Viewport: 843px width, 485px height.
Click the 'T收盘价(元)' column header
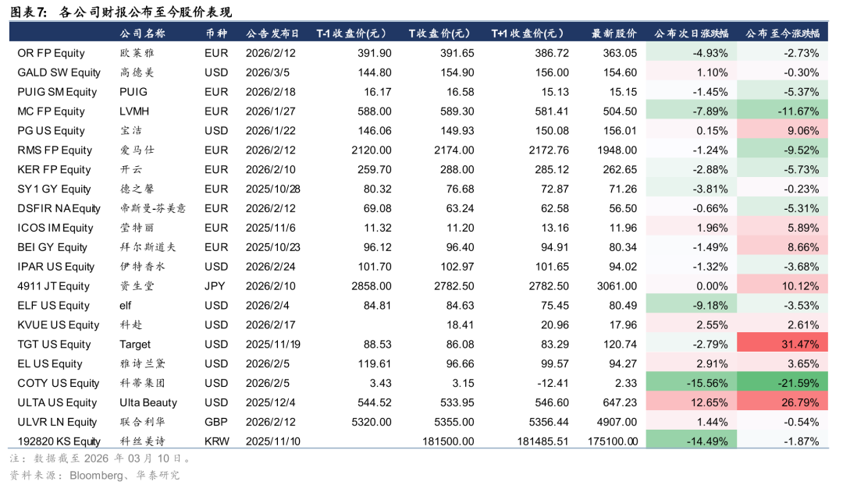click(439, 34)
